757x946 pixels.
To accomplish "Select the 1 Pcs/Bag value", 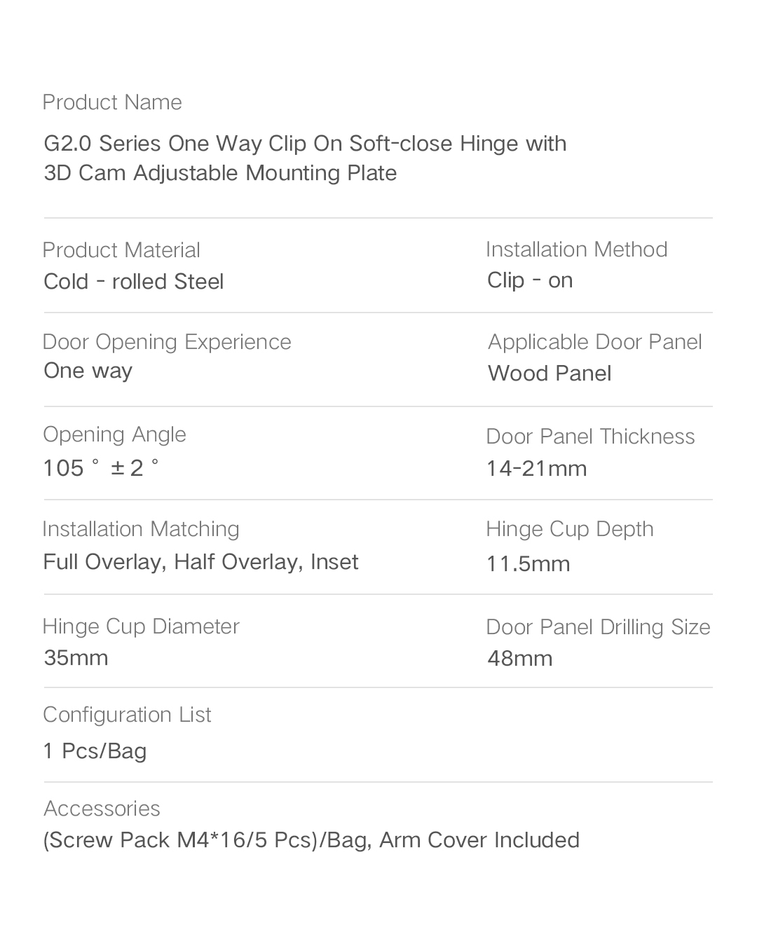I will coord(95,751).
